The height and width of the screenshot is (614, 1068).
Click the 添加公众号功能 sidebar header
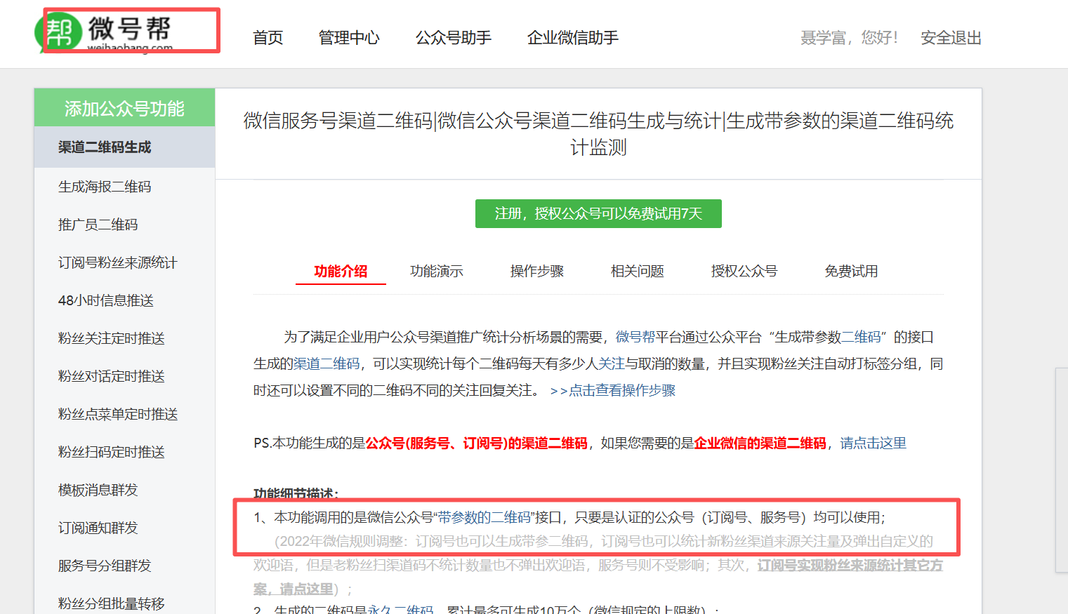click(x=124, y=108)
